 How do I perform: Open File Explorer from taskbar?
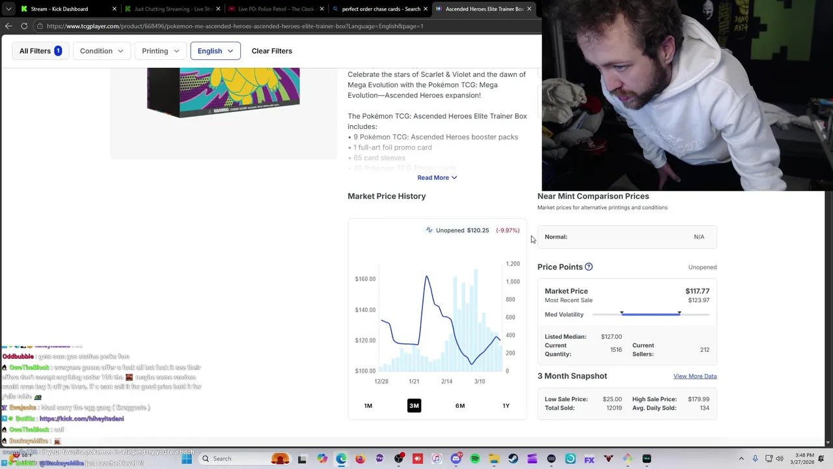[x=494, y=459]
